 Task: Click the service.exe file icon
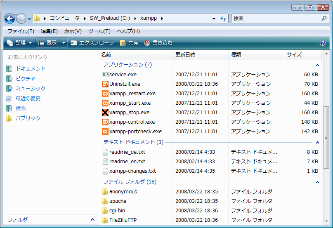click(x=105, y=75)
